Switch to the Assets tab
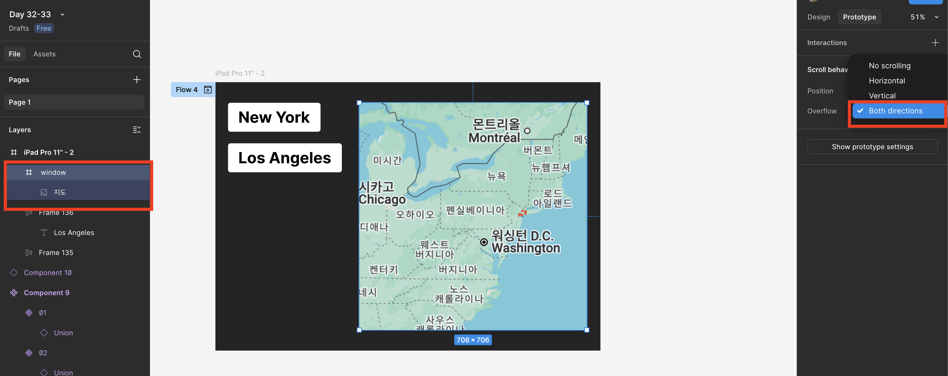 44,54
